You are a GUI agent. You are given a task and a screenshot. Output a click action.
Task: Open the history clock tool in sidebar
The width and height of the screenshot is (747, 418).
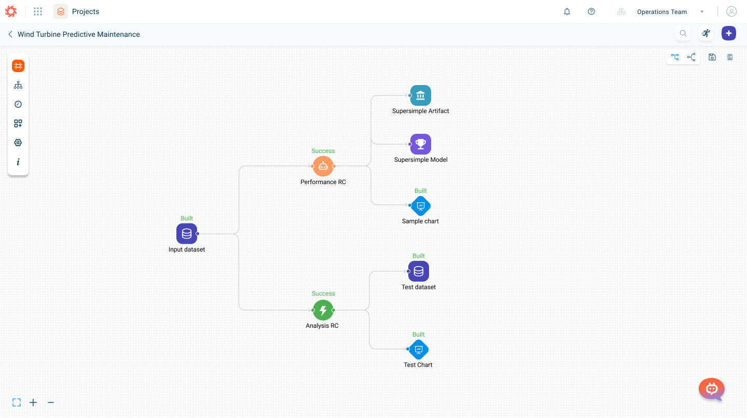tap(18, 104)
